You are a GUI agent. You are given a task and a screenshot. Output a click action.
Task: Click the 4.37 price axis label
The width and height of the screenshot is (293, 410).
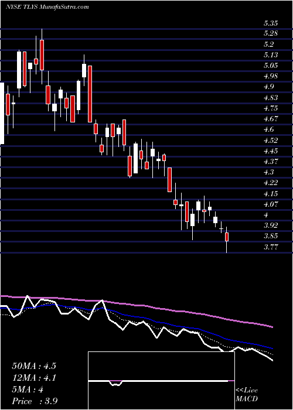tap(271, 161)
